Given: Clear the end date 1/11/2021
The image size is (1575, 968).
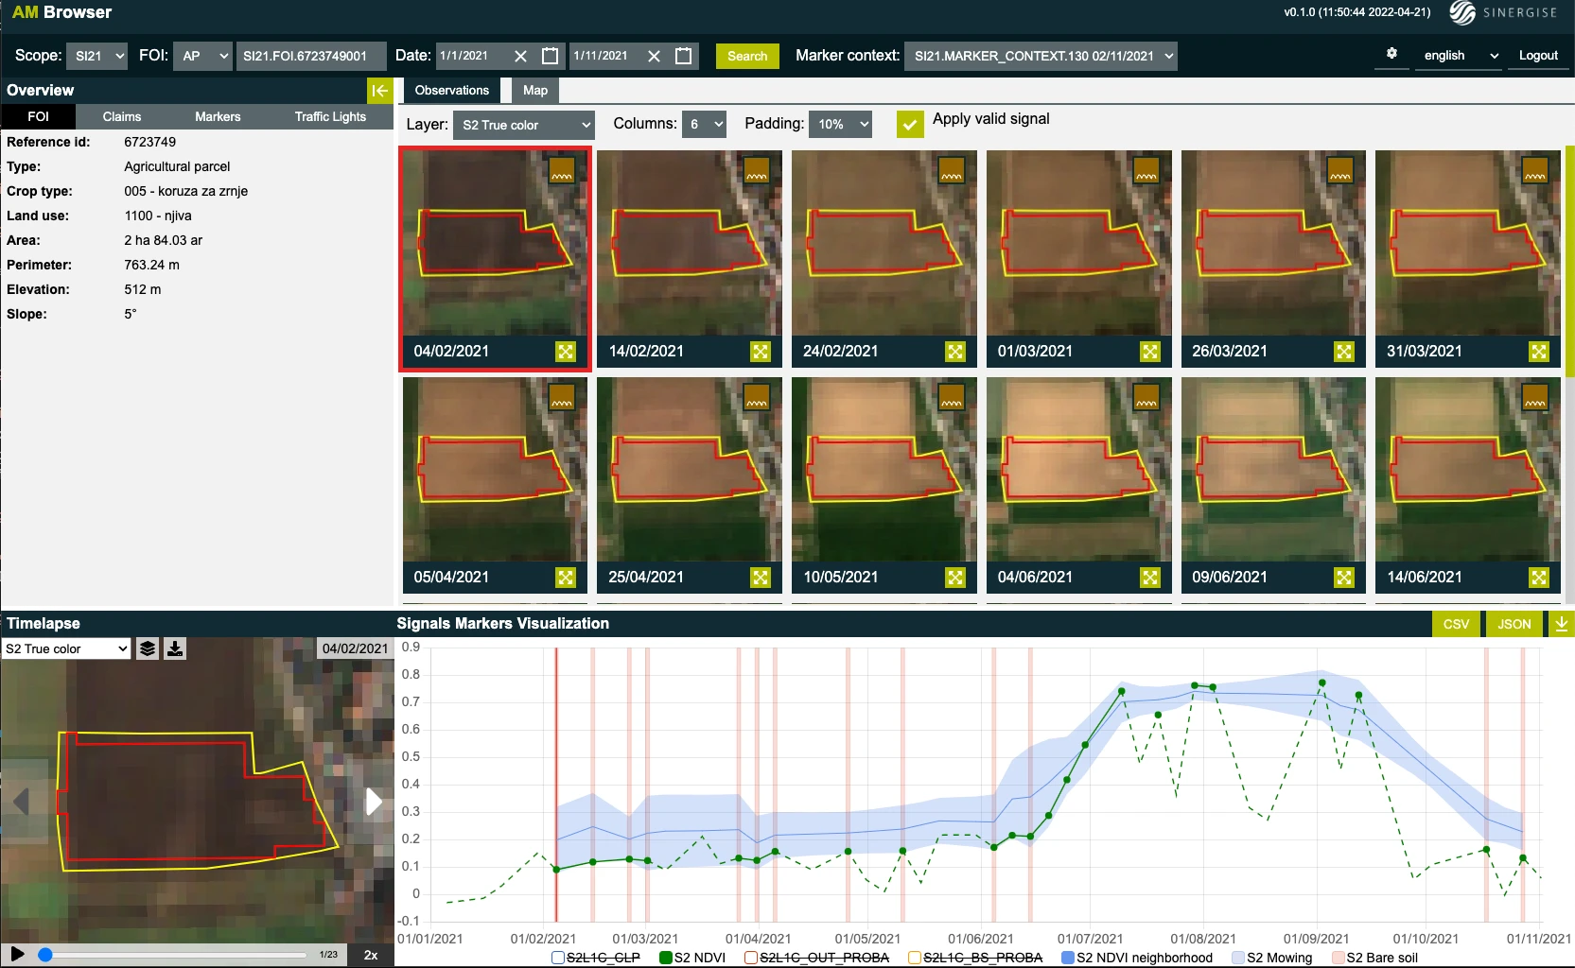Looking at the screenshot, I should point(654,56).
